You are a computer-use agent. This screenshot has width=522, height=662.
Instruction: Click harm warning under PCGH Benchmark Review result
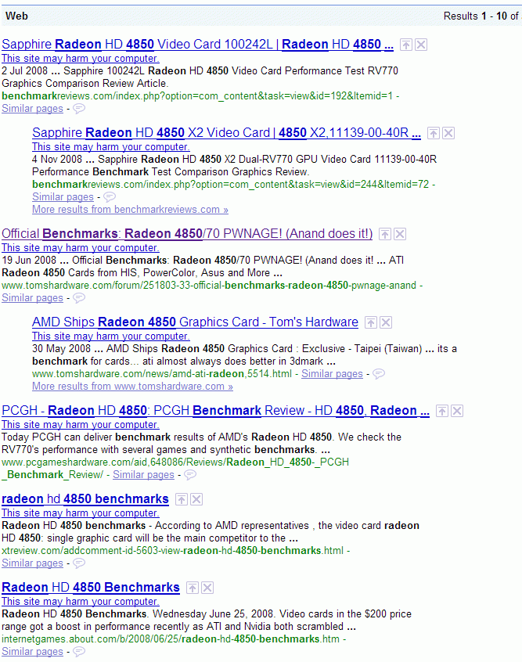[x=81, y=425]
